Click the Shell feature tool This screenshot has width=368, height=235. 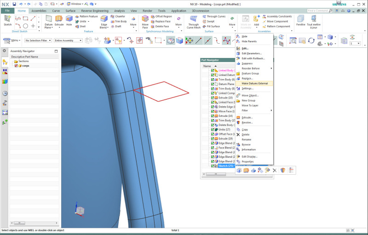(x=80, y=26)
